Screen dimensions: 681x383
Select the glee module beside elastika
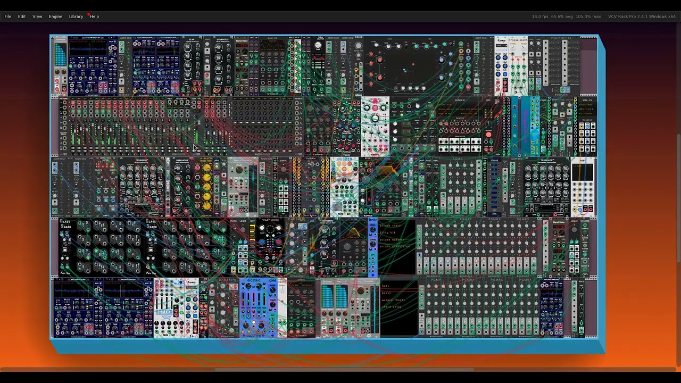click(x=272, y=308)
